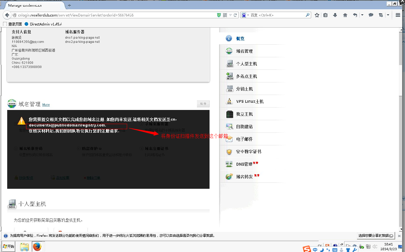Open the bookmarks list icon
This screenshot has width=405, height=252.
(x=326, y=15)
